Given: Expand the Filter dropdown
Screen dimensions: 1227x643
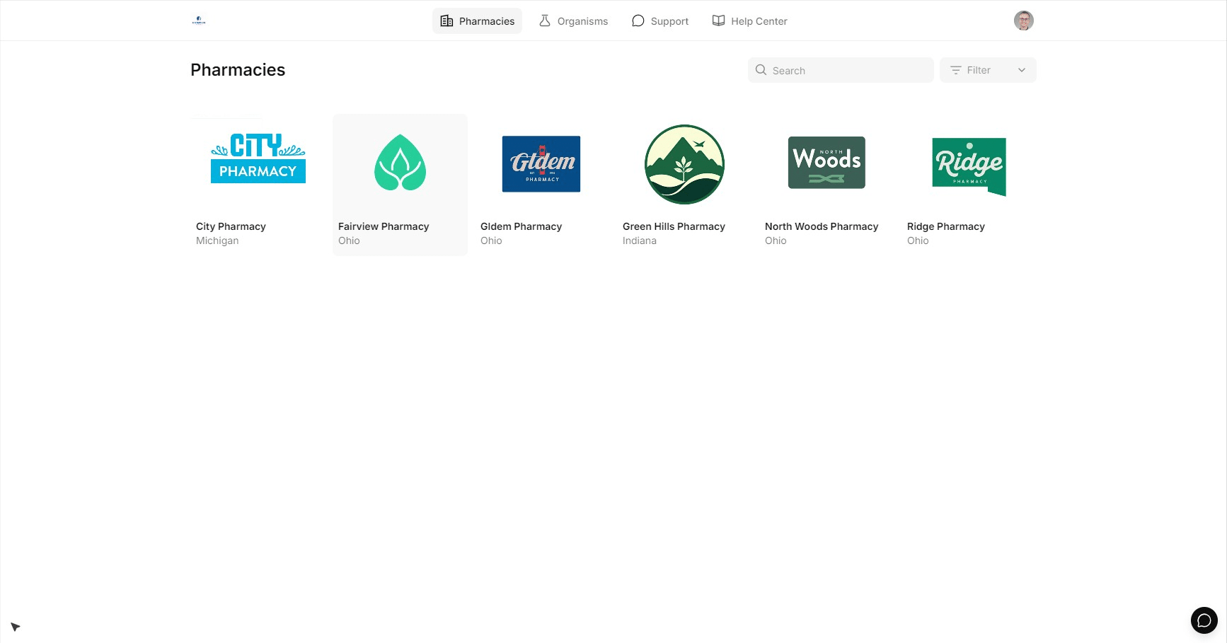Looking at the screenshot, I should click(988, 70).
